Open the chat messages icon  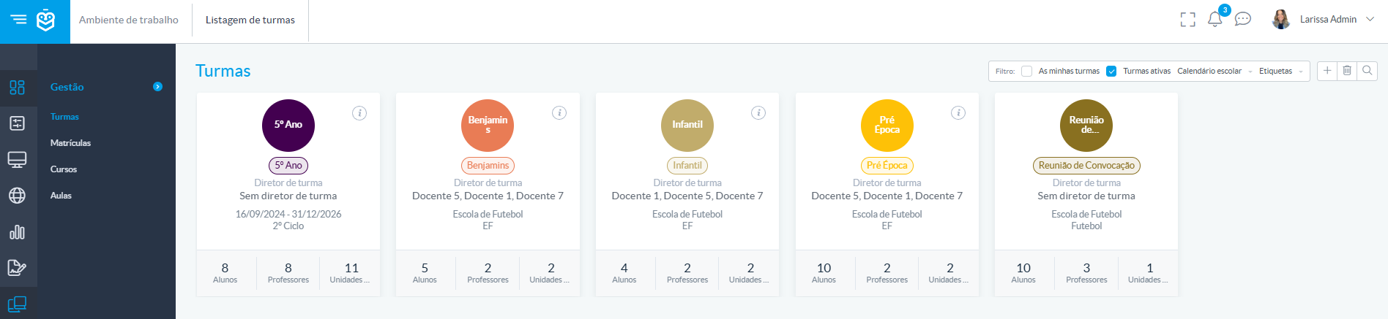tap(1242, 20)
